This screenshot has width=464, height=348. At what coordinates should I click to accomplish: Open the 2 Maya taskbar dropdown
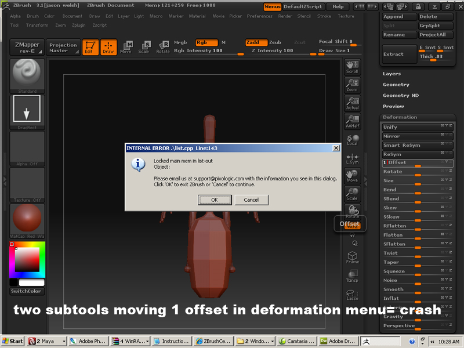47,341
